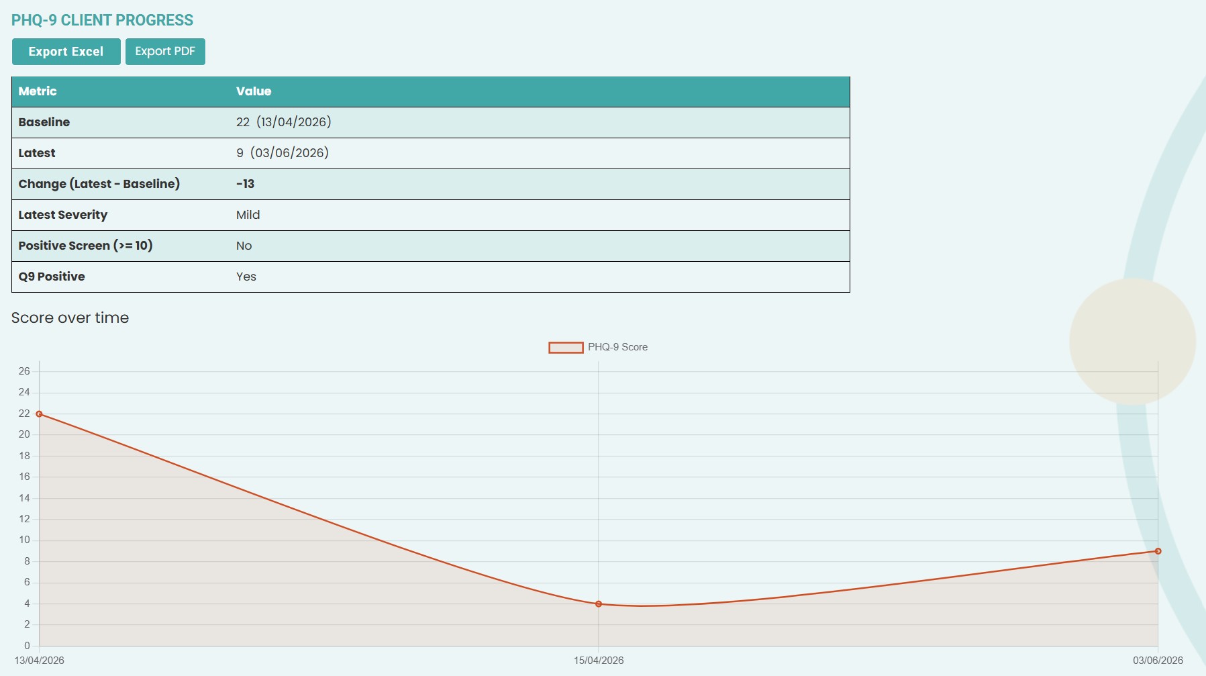Click the 03/06/2026 x-axis date label

1158,661
